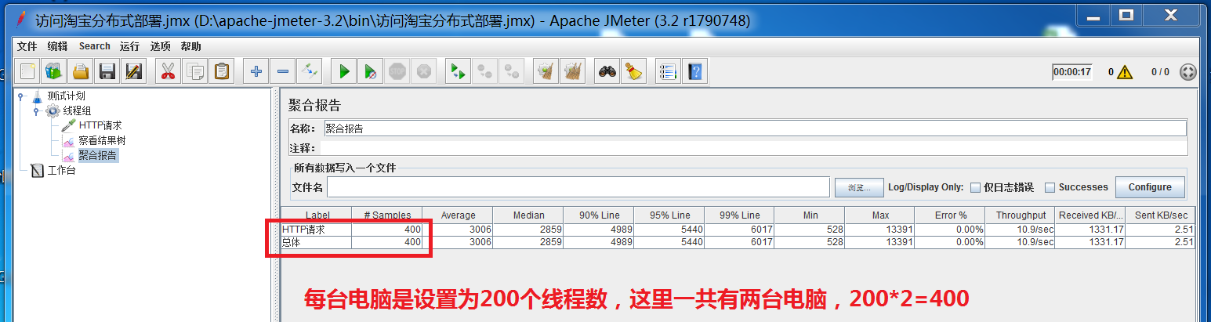Click the Copy toolbar icon
The height and width of the screenshot is (322, 1211).
tap(194, 72)
